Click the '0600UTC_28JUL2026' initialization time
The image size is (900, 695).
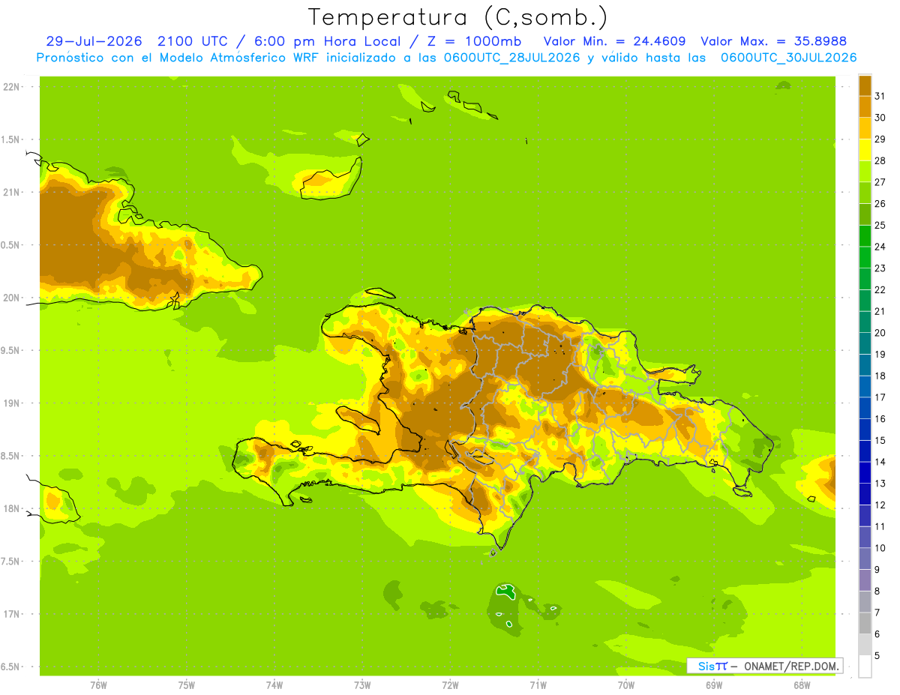pyautogui.click(x=511, y=58)
